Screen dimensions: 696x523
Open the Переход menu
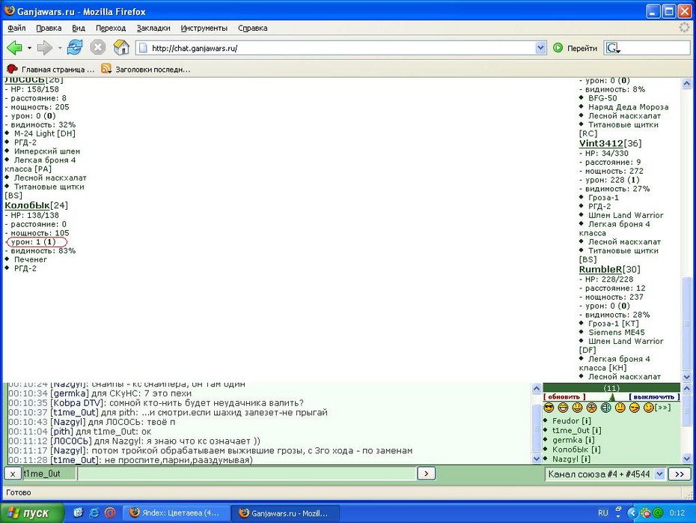tap(111, 28)
